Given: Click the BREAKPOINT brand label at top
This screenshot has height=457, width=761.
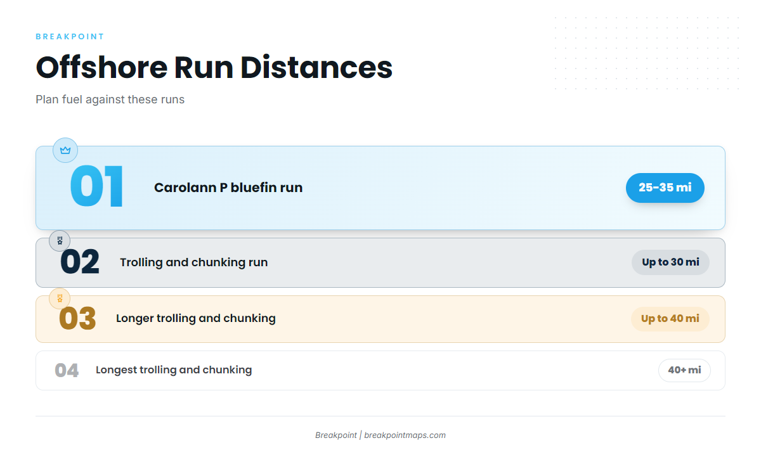Looking at the screenshot, I should [70, 37].
